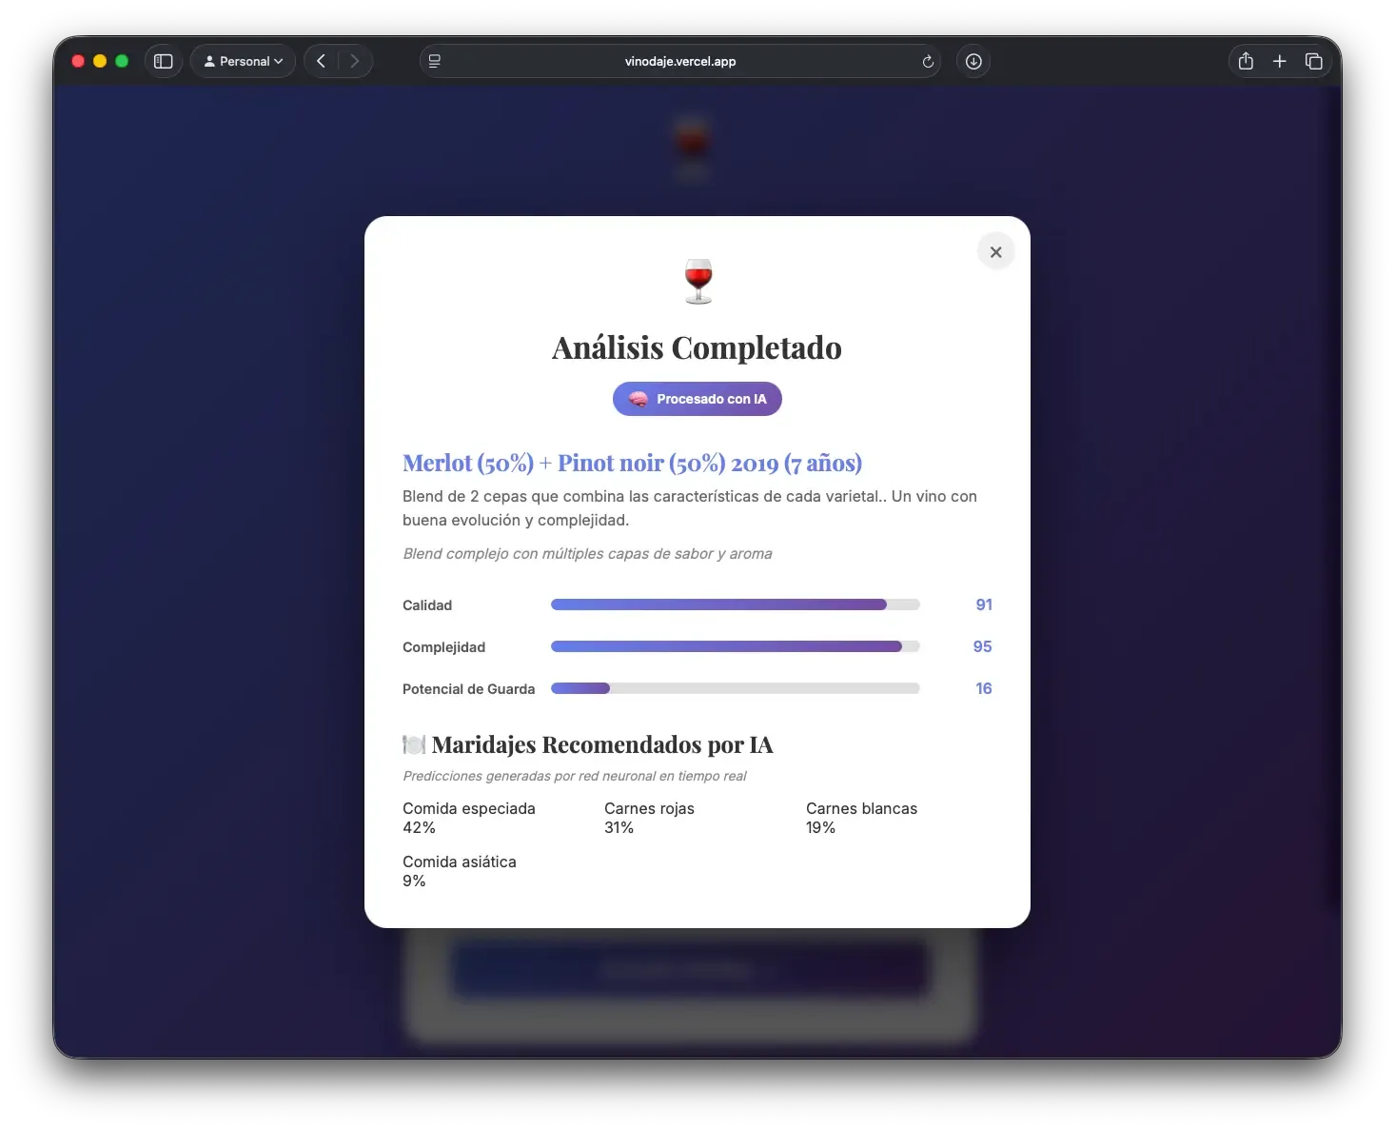Zoom the Safari window with green button
This screenshot has height=1129, width=1395.
click(122, 61)
